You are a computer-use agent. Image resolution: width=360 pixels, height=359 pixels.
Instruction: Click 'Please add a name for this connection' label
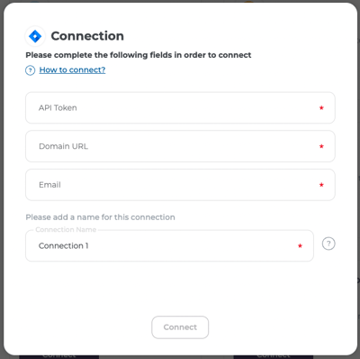click(100, 217)
